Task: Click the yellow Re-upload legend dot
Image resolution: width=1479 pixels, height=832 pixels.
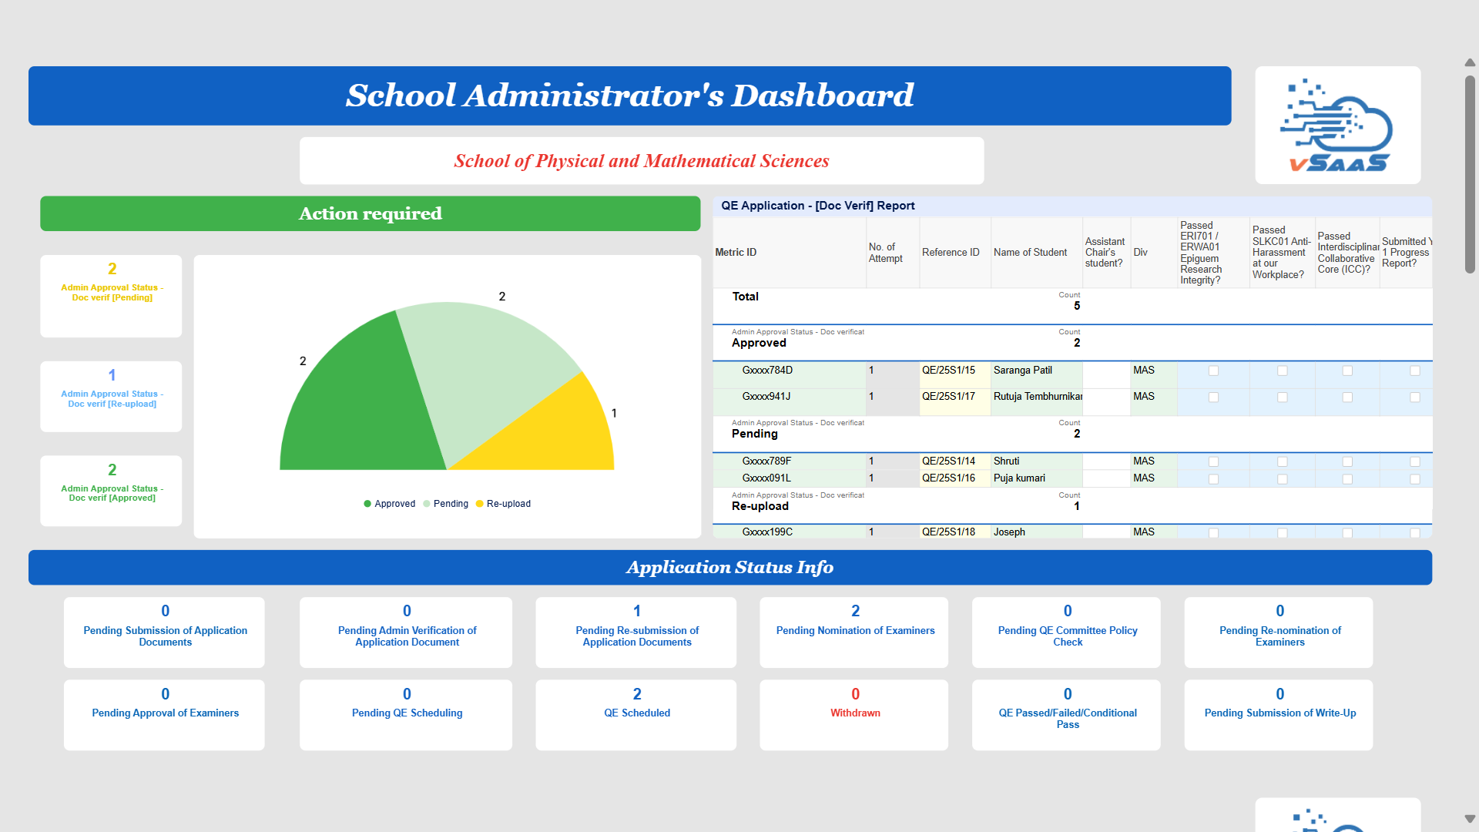Action: 479,504
